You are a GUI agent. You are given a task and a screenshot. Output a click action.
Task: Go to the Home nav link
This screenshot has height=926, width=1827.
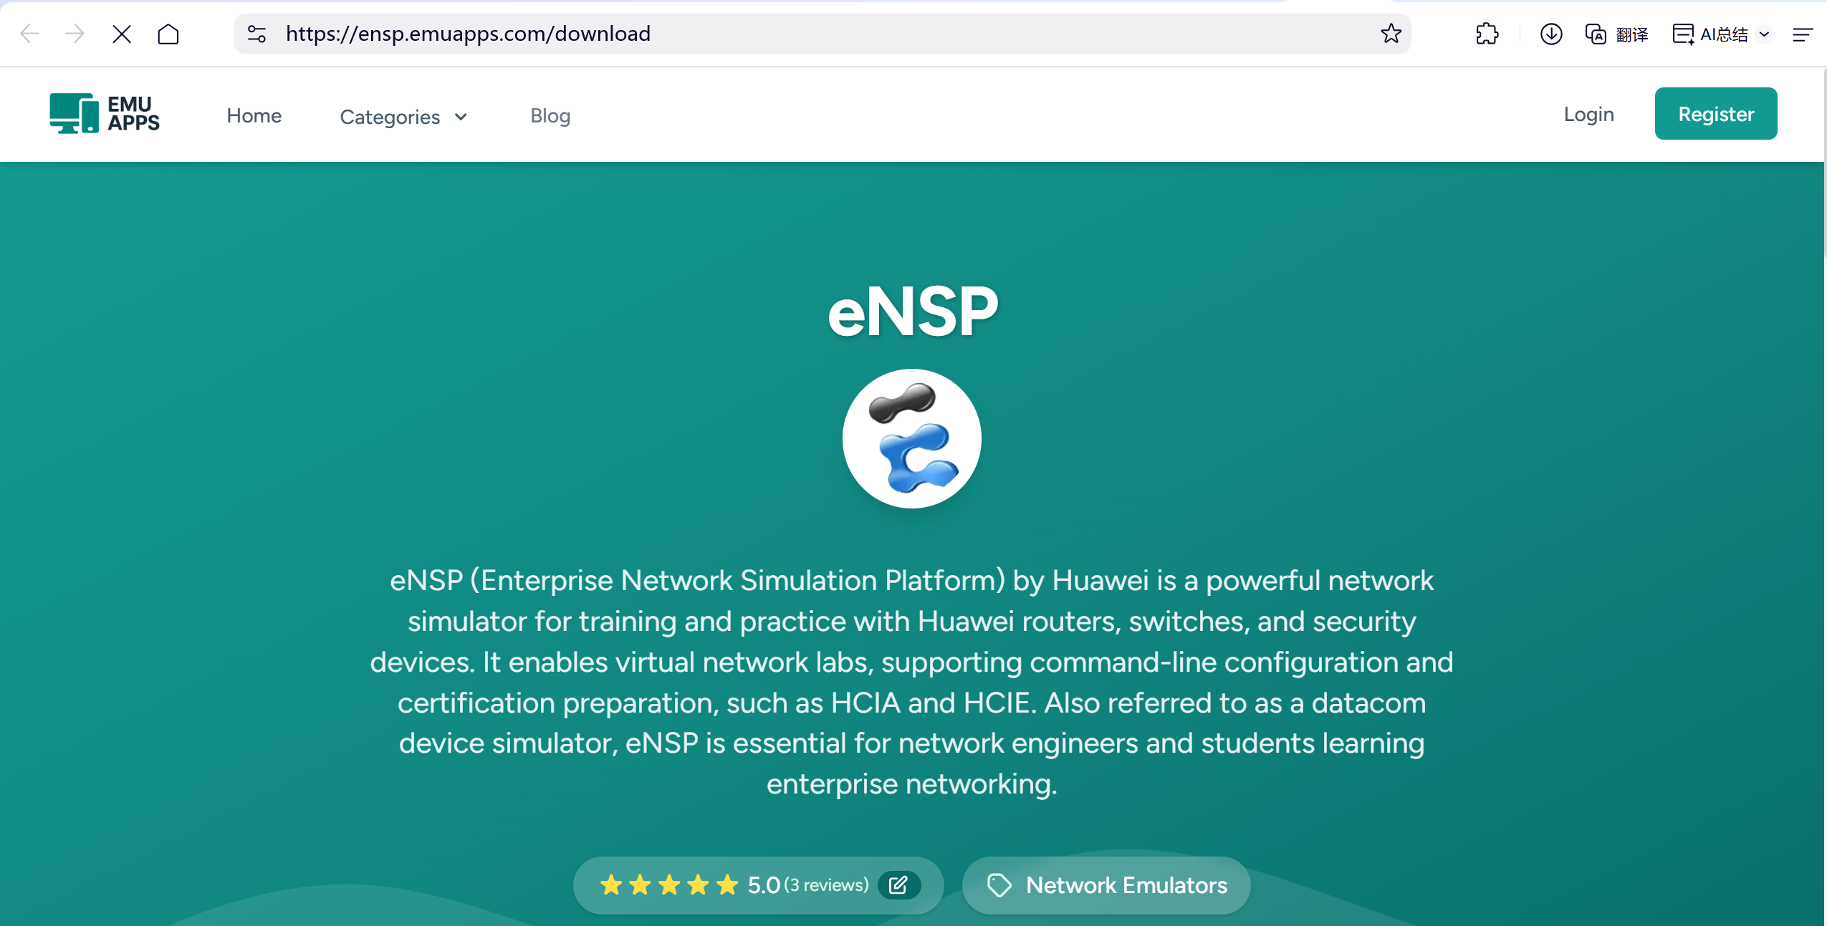pyautogui.click(x=254, y=115)
